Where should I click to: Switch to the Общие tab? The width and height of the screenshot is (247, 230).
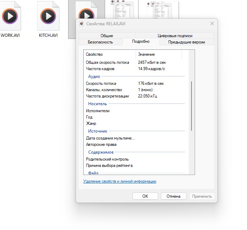coord(107,36)
